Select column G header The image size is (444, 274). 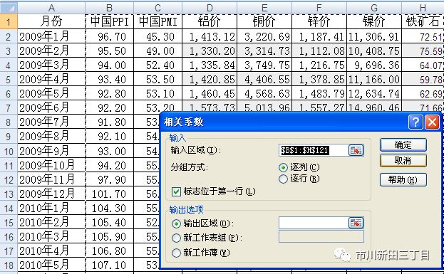374,8
